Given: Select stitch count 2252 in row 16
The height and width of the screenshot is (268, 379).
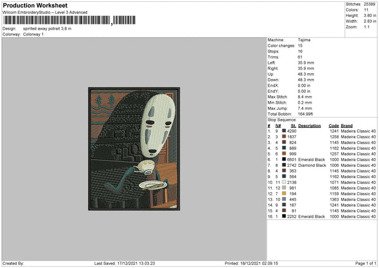Looking at the screenshot, I should (292, 217).
